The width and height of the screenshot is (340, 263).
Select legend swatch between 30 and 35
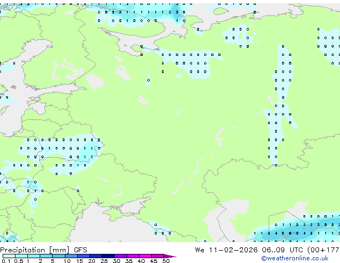120,256
